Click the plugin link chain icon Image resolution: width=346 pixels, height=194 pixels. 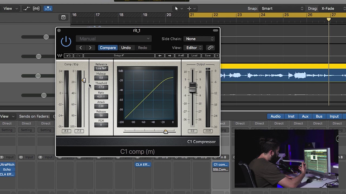pos(211,48)
